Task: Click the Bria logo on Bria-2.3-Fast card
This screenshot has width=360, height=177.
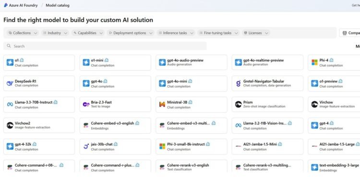Action: pyautogui.click(x=86, y=105)
